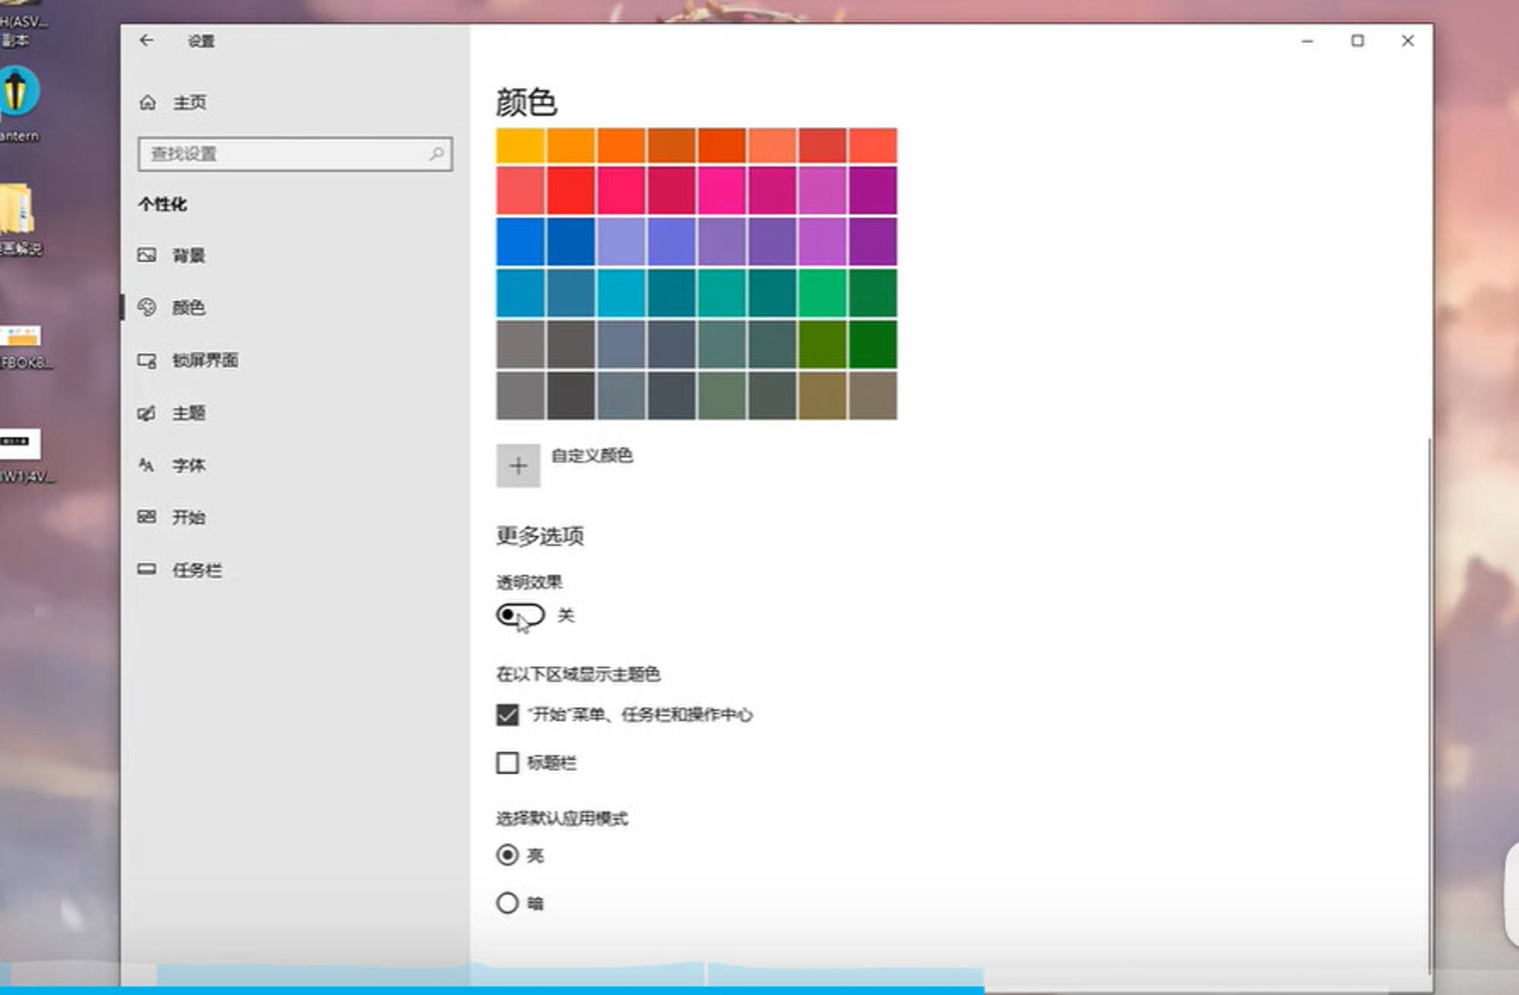
Task: Open the 主页 home icon
Action: (x=148, y=103)
